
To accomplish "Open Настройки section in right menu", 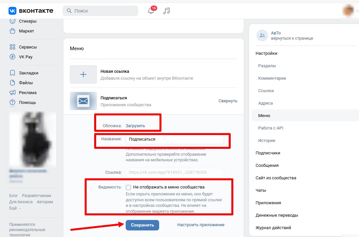I will [266, 53].
